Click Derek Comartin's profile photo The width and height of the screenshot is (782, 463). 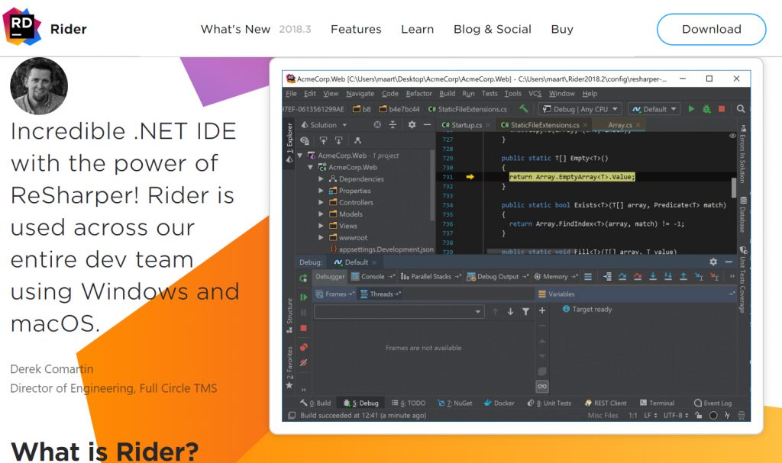click(x=39, y=86)
